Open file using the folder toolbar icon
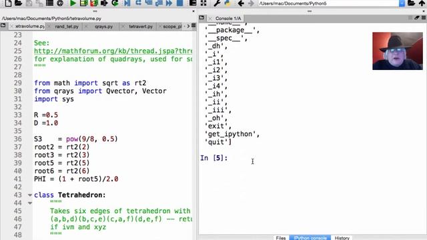The width and height of the screenshot is (427, 240). click(18, 3)
